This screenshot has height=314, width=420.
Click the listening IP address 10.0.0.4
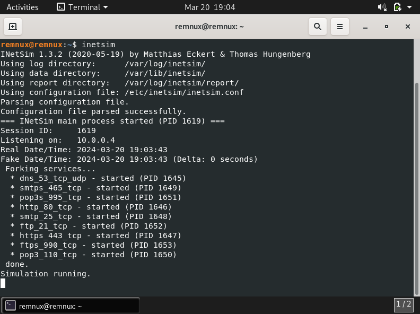[96, 140]
